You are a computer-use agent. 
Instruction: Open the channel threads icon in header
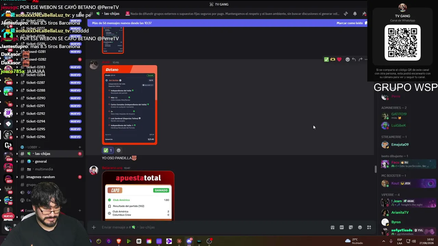coord(346,14)
